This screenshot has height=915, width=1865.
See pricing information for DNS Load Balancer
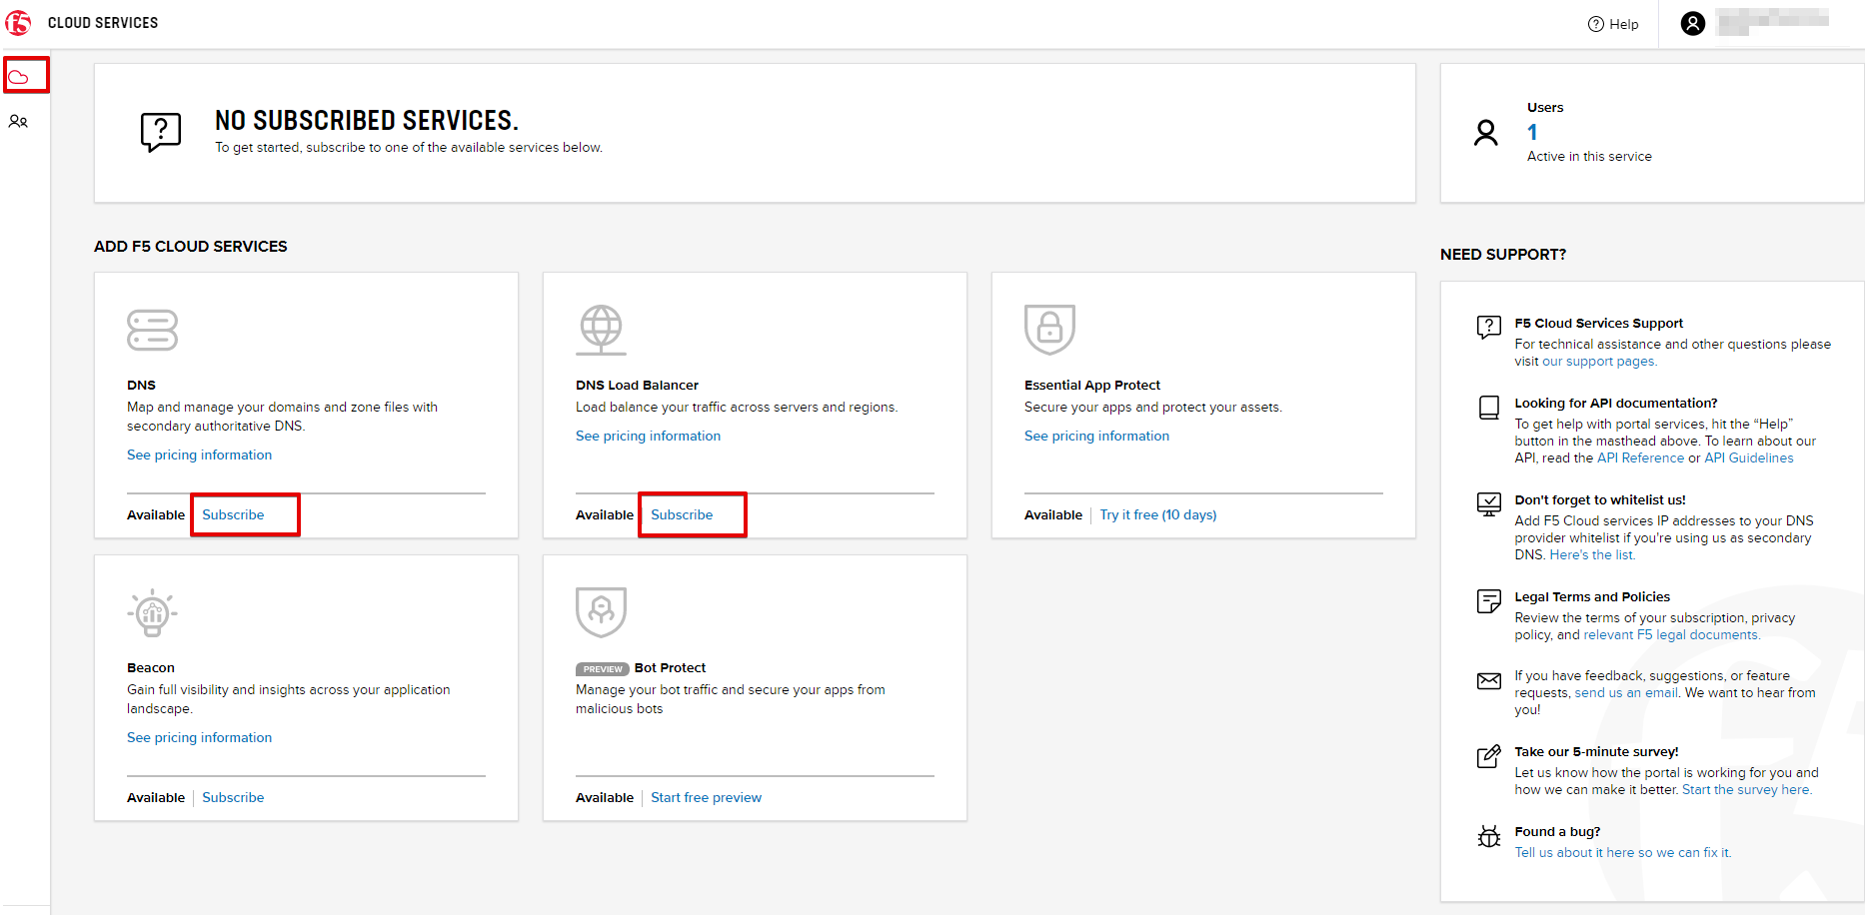click(x=648, y=436)
